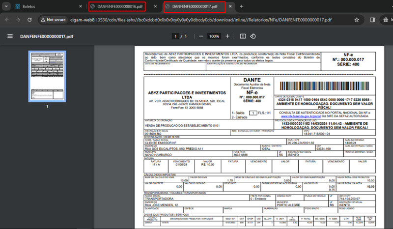
Task: Open the nfe.fazenda.gov.br portal link
Action: tap(301, 116)
